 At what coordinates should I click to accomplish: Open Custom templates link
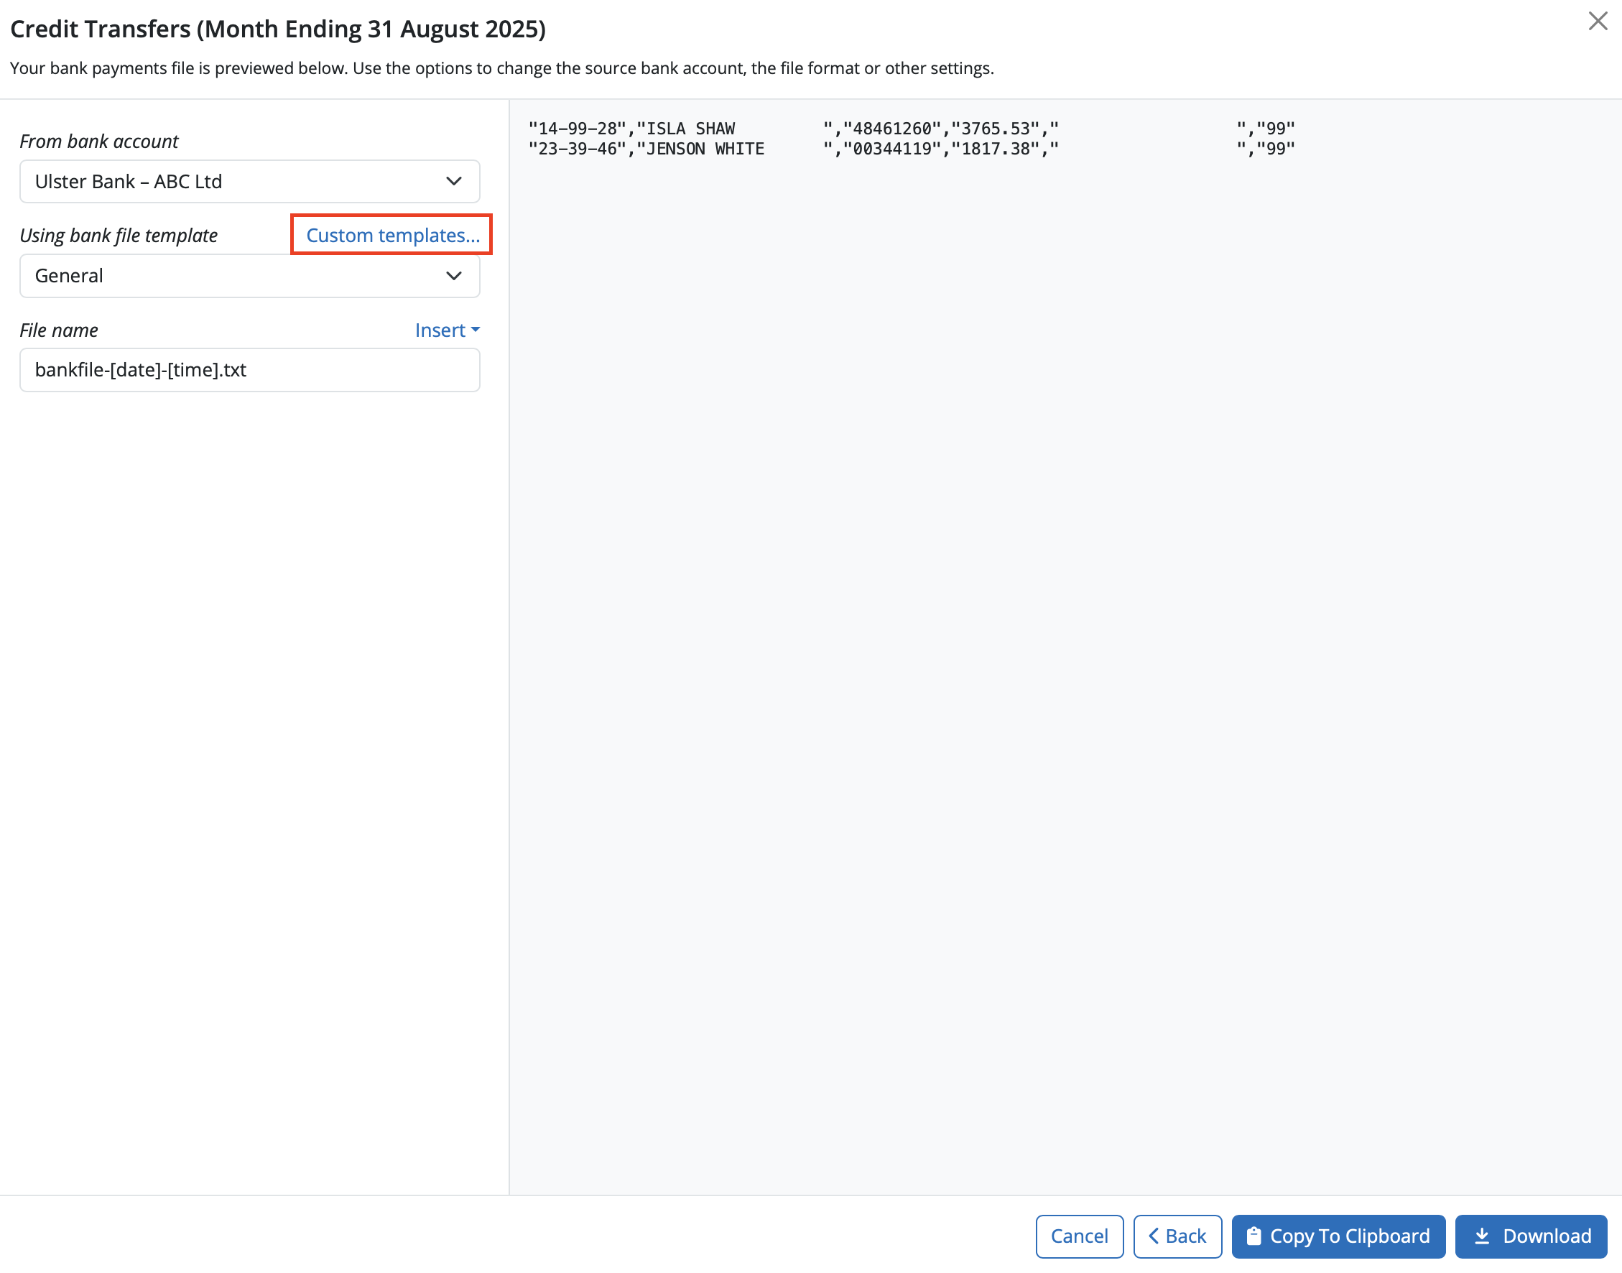click(392, 235)
